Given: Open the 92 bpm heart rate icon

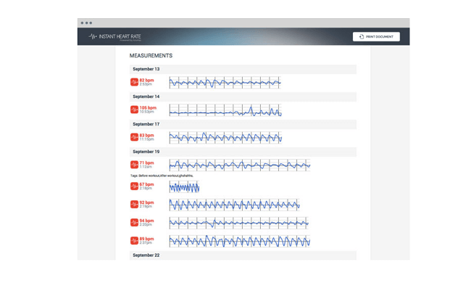Looking at the screenshot, I should point(134,204).
